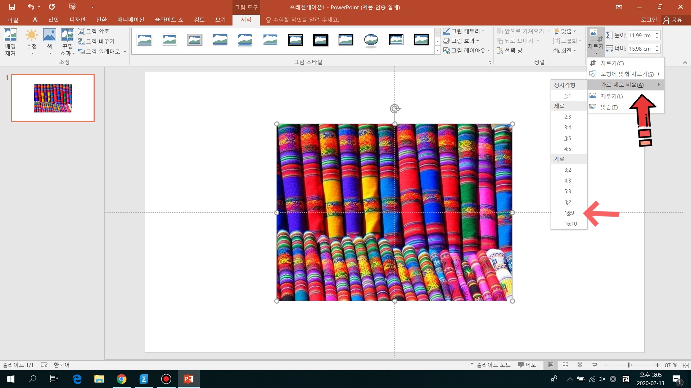Select slide 1 thumbnail in slide panel
Viewport: 691px width, 388px height.
tap(53, 98)
